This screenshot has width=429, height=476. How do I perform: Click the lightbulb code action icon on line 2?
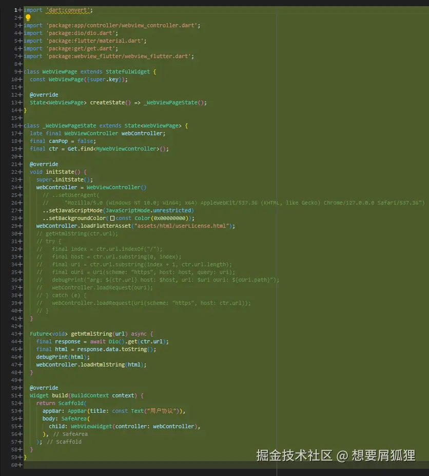[28, 17]
